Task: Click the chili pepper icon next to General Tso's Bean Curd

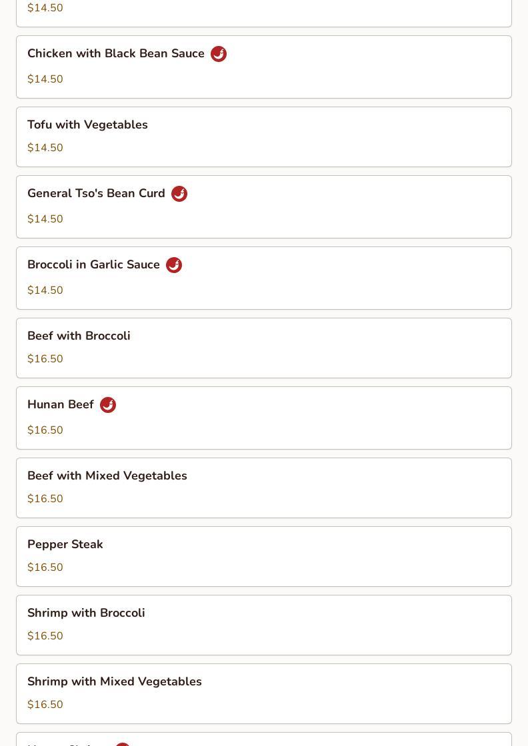Action: point(179,194)
